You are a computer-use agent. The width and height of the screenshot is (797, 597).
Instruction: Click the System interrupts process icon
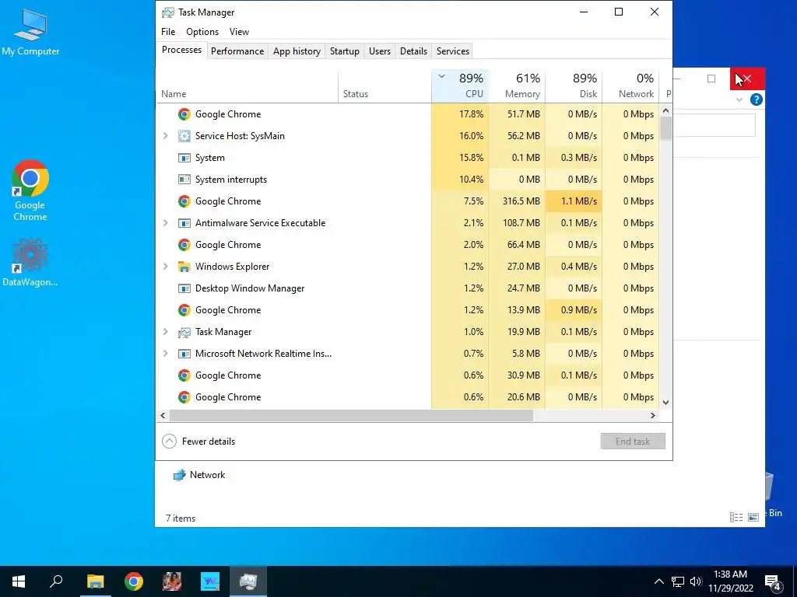click(184, 180)
